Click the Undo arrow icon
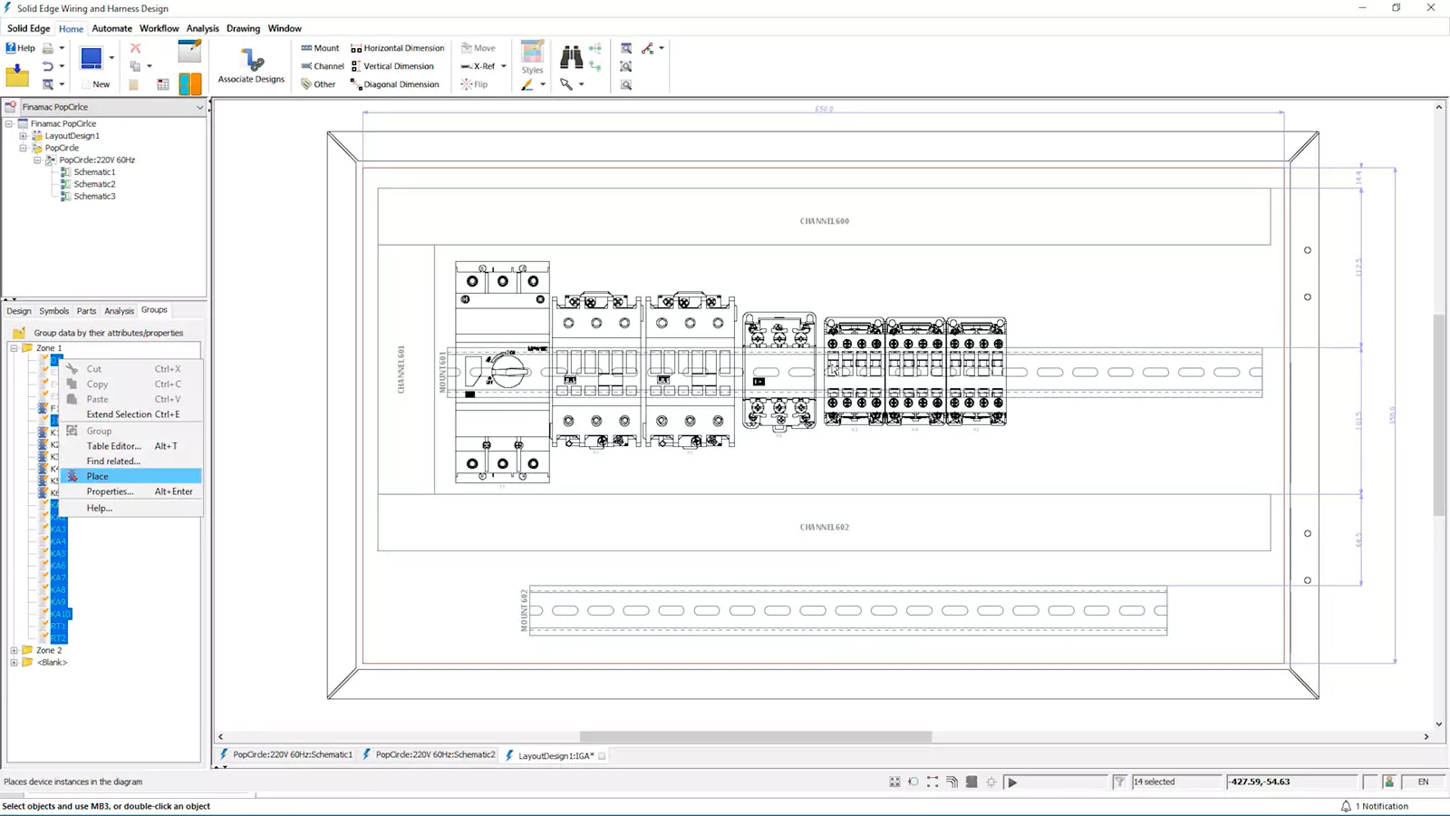The height and width of the screenshot is (816, 1450). pyautogui.click(x=48, y=66)
